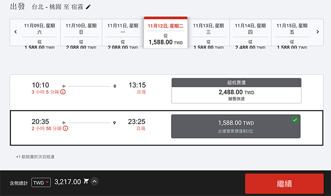
Task: Select the 2,488.00 TWD 超低票價 fare
Action: pyautogui.click(x=236, y=91)
